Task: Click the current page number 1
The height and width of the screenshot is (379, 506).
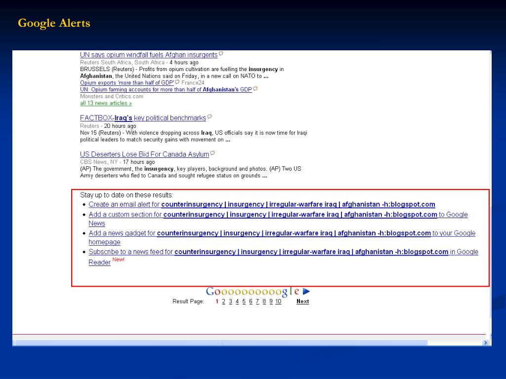Action: coord(217,302)
